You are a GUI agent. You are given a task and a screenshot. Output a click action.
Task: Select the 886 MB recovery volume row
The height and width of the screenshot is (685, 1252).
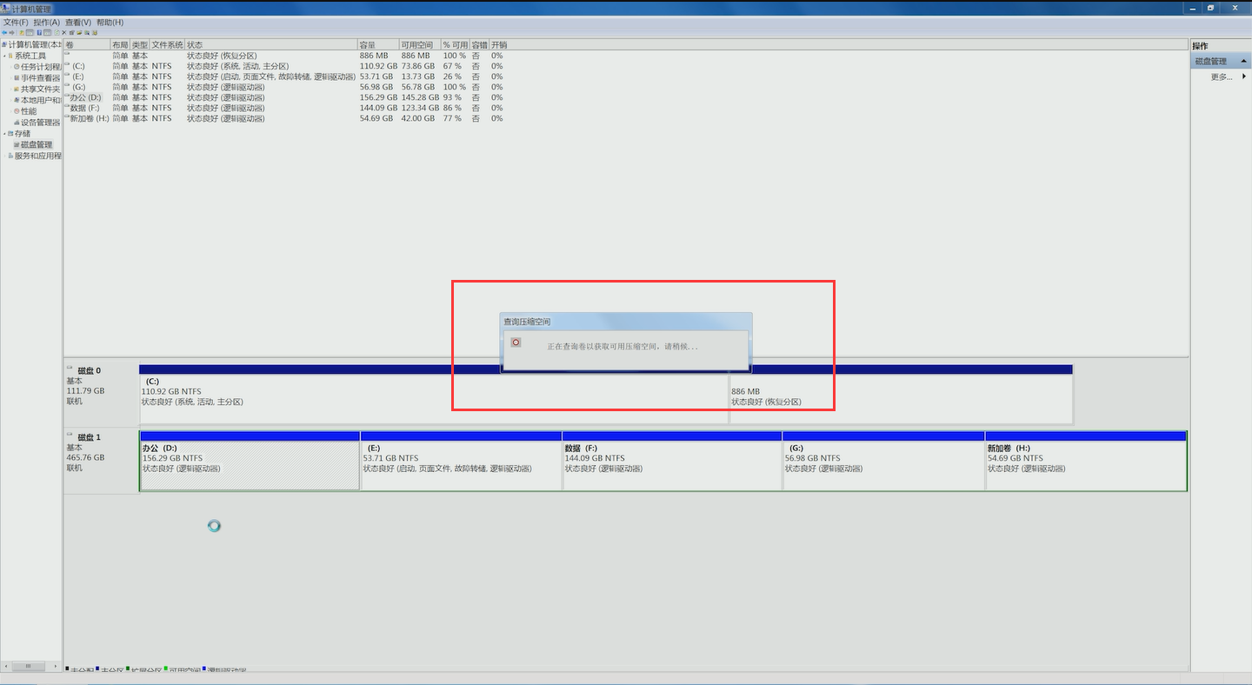284,56
